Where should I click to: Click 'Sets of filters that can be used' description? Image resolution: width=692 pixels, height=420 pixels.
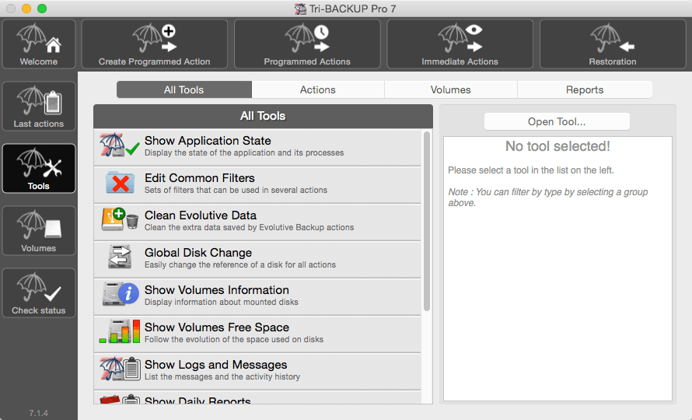coord(236,190)
